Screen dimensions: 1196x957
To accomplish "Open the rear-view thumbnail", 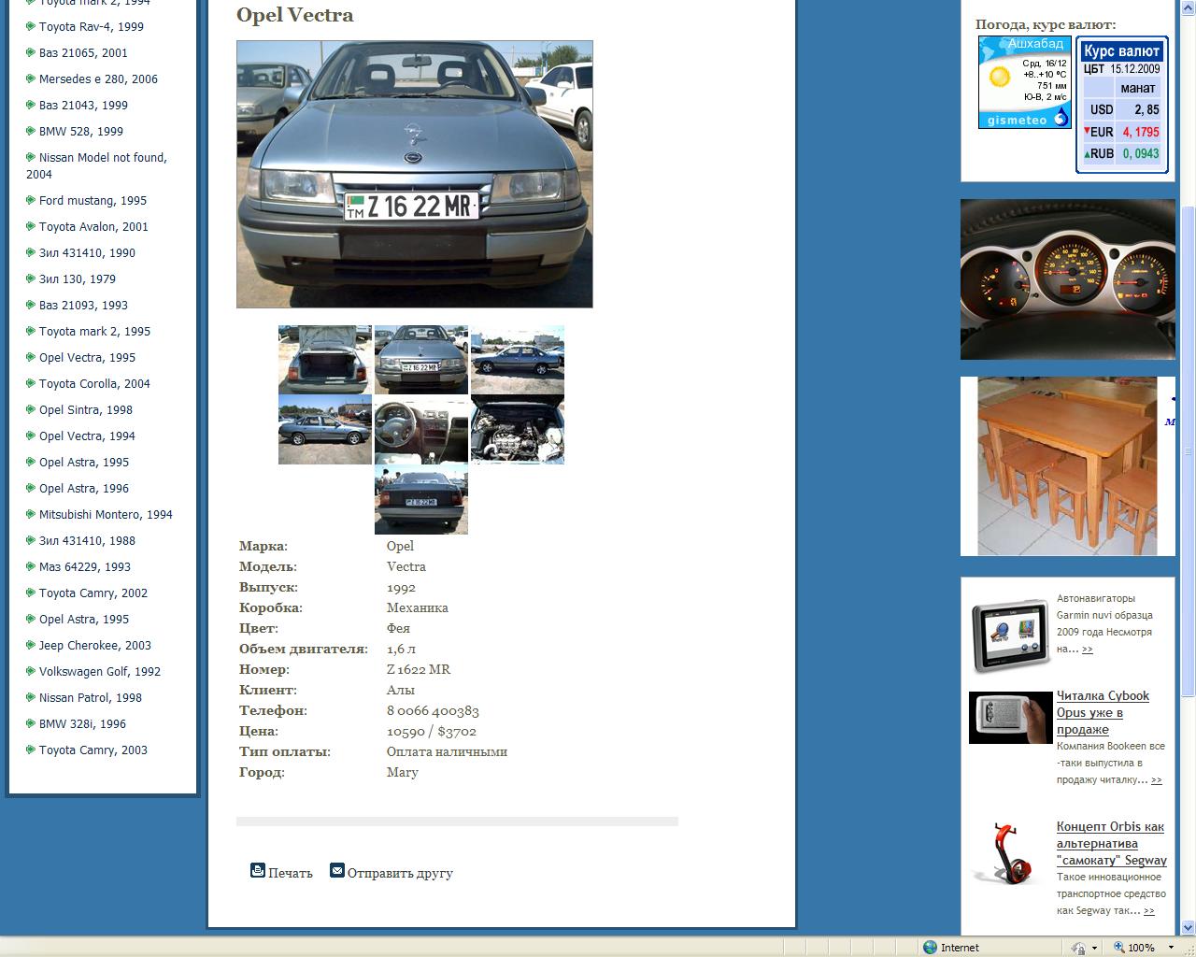I will click(x=421, y=499).
